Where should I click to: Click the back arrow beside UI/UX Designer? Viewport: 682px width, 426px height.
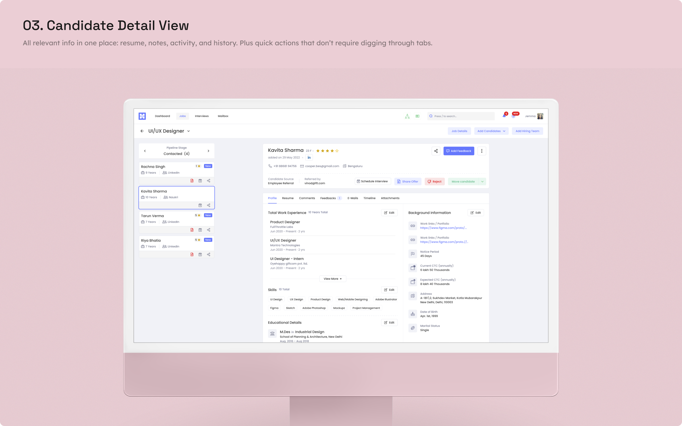142,131
